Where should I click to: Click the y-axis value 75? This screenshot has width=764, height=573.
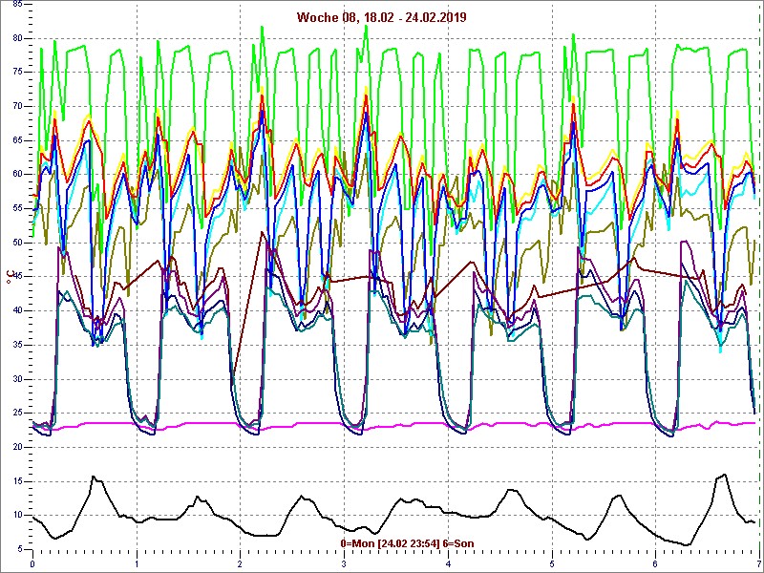[x=16, y=73]
